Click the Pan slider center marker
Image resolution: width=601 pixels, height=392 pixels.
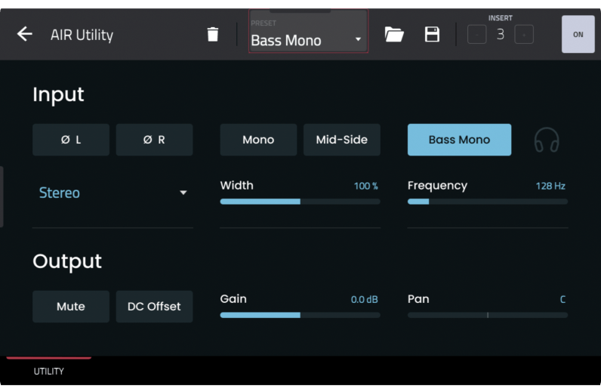[x=488, y=315]
